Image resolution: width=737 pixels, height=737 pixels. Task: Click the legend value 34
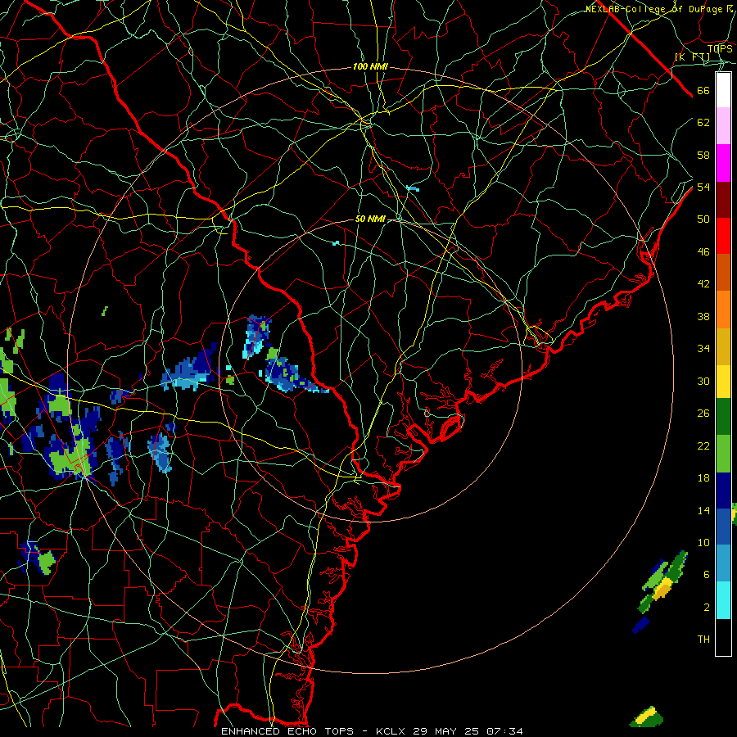click(703, 348)
